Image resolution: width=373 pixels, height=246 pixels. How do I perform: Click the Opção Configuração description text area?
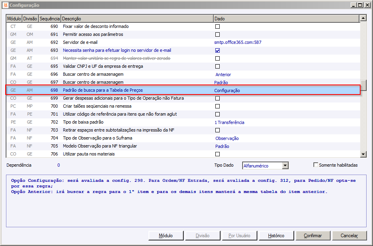pyautogui.click(x=186, y=201)
